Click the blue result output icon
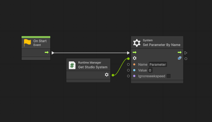 (x=180, y=58)
